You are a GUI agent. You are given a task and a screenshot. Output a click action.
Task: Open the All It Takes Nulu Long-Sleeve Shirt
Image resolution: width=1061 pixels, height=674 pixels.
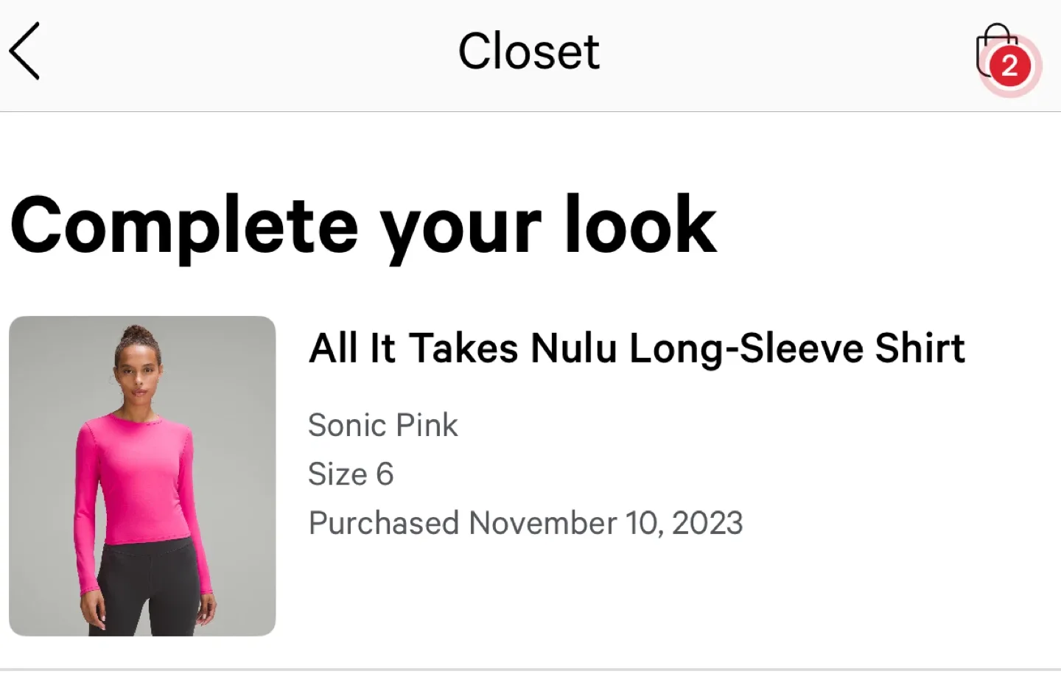(x=637, y=348)
